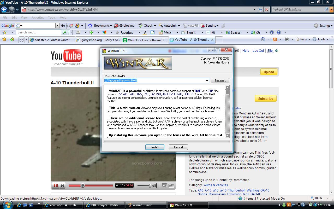
Task: Click Browse... for destination folder
Action: [220, 80]
